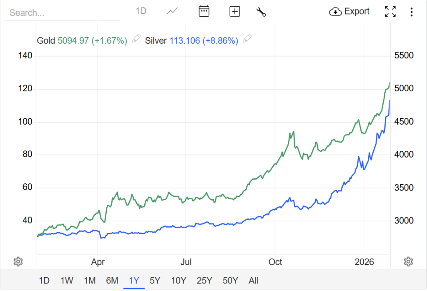The height and width of the screenshot is (291, 427).
Task: Edit Silver series with pencil icon
Action: tap(247, 39)
